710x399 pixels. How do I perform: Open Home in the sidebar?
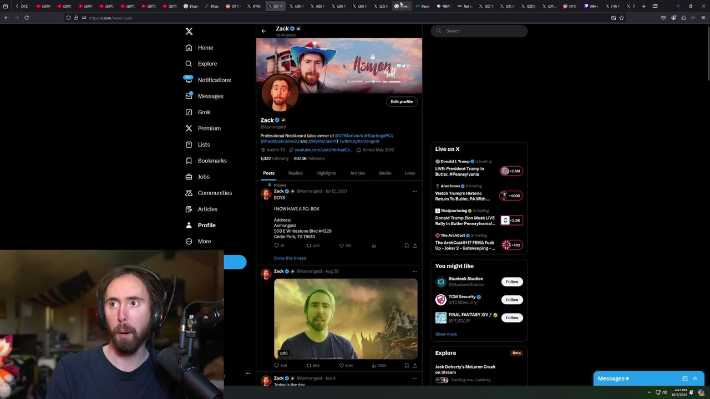click(200, 48)
